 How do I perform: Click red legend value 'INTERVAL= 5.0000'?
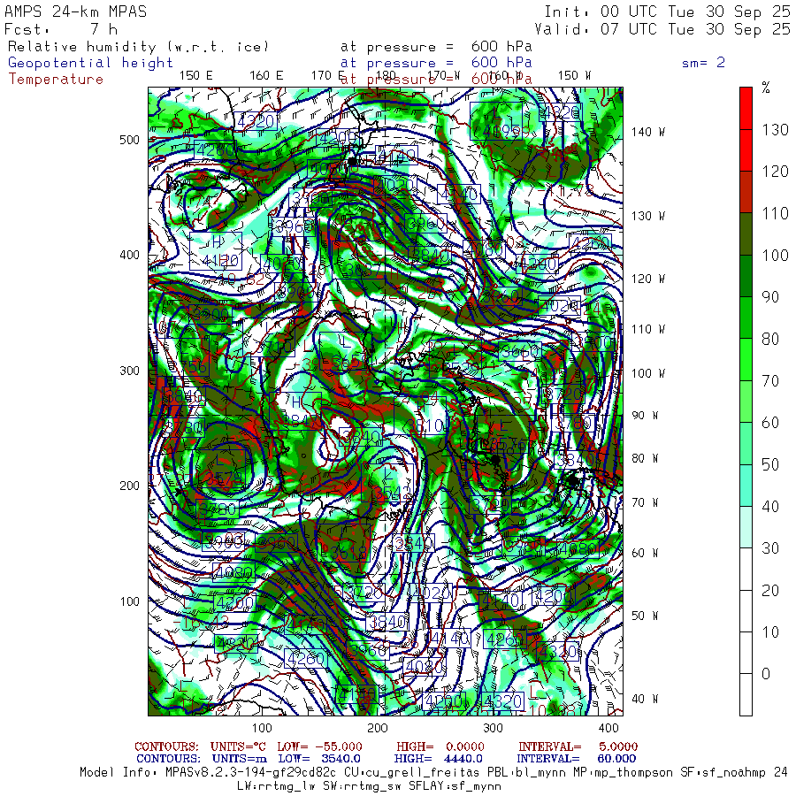(578, 746)
